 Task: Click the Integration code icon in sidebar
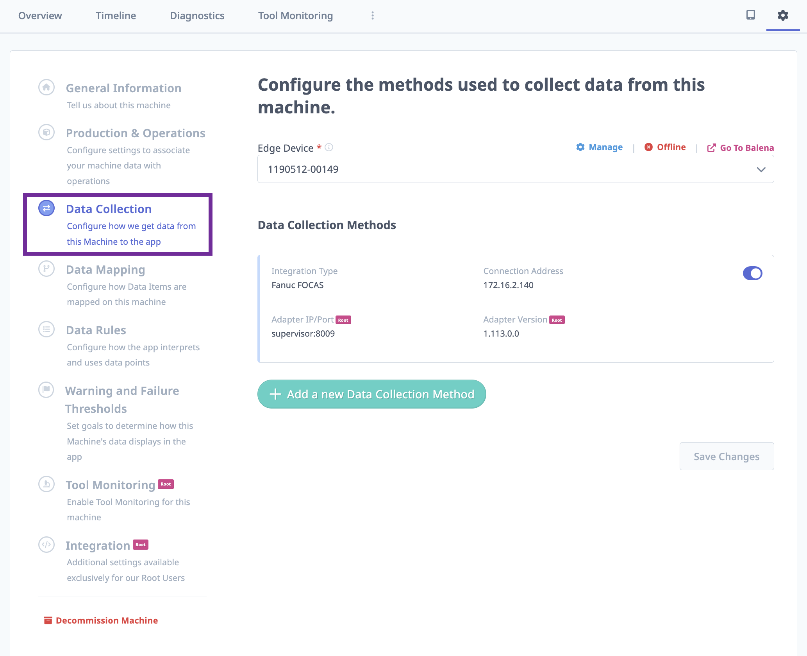[x=46, y=544]
